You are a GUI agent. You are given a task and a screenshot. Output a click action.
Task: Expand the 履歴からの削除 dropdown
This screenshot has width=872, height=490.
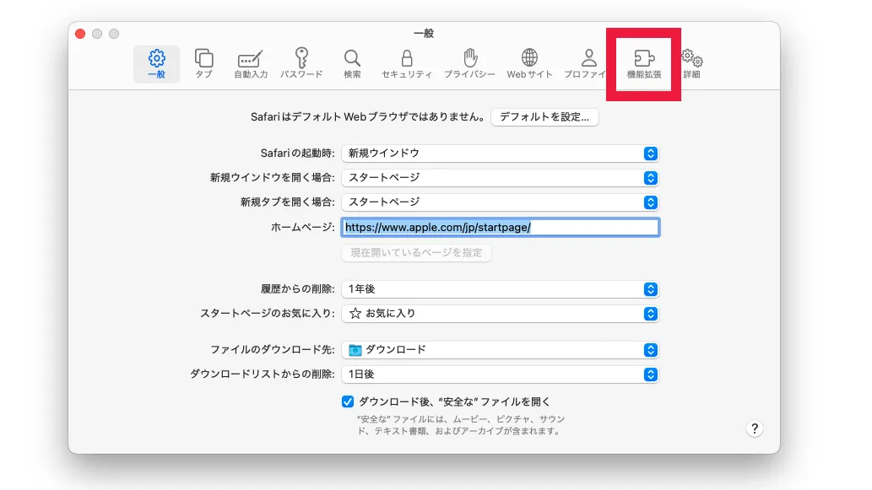coord(500,289)
